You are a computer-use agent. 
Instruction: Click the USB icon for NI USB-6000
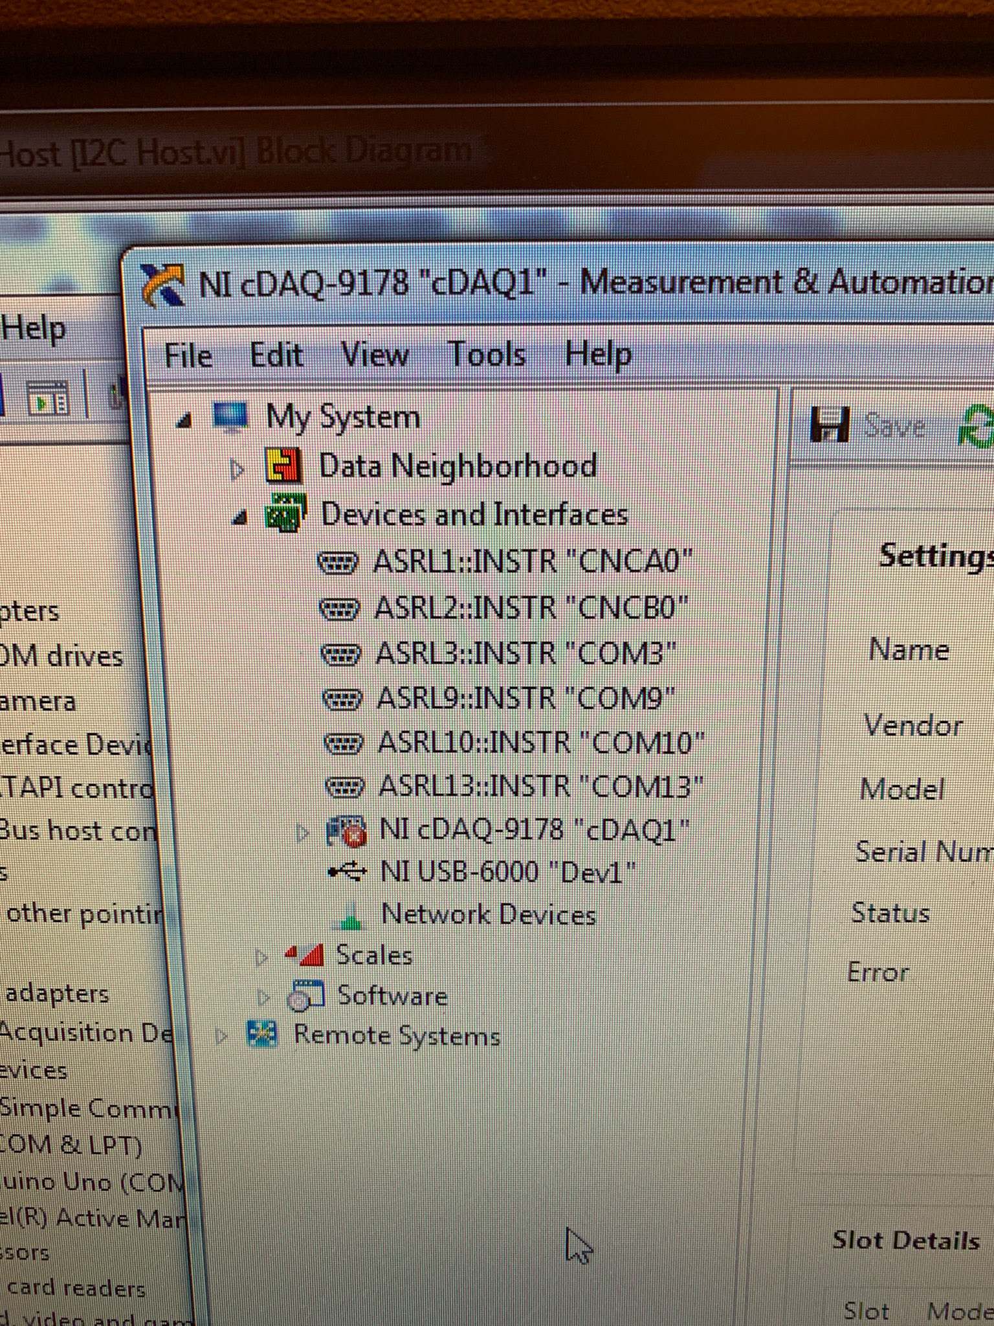[348, 872]
